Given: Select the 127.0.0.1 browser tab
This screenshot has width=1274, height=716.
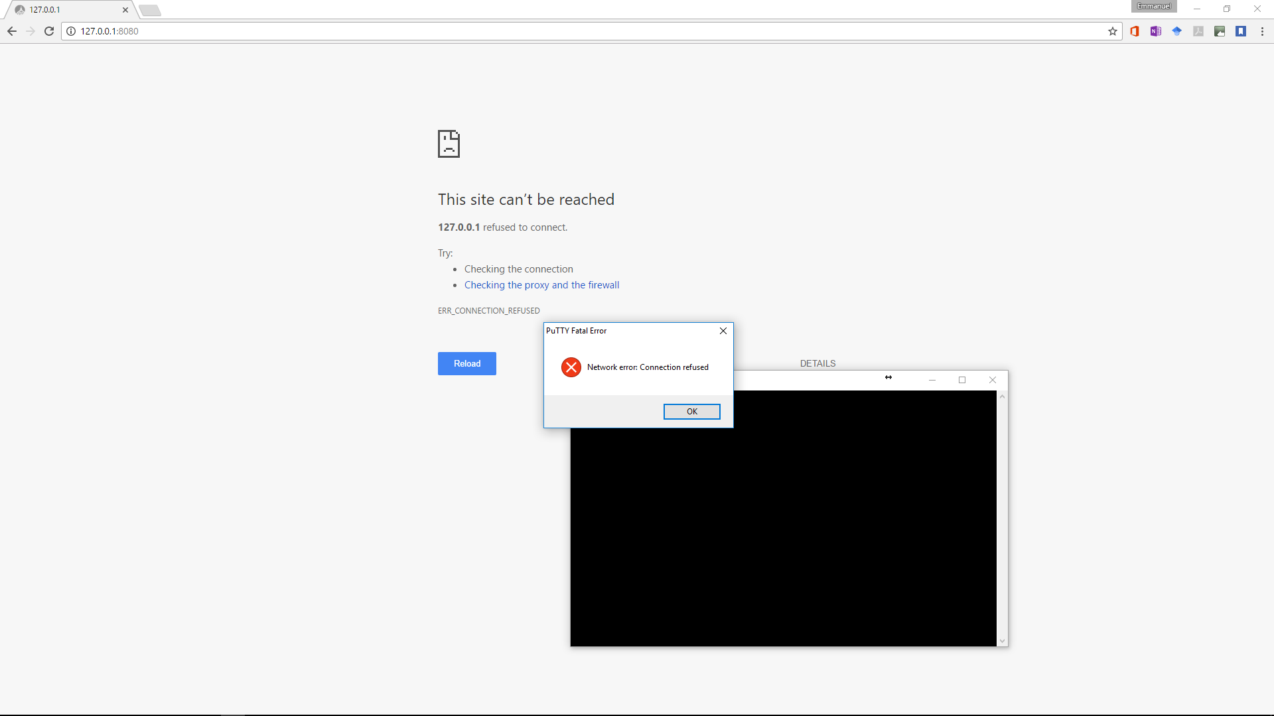Looking at the screenshot, I should click(x=66, y=10).
